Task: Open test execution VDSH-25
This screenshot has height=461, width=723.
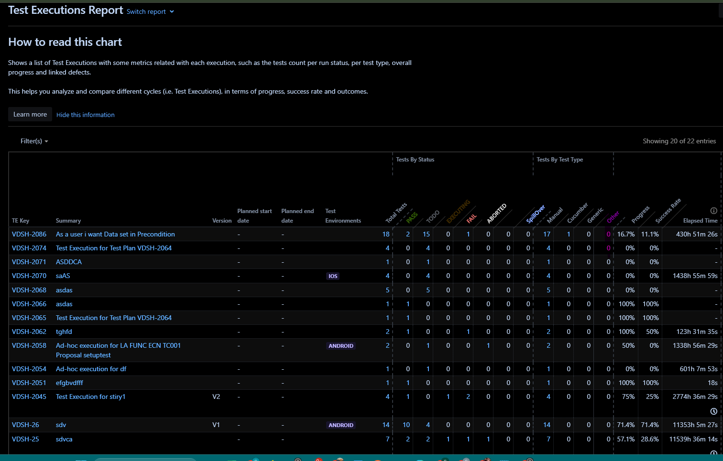Action: (25, 439)
